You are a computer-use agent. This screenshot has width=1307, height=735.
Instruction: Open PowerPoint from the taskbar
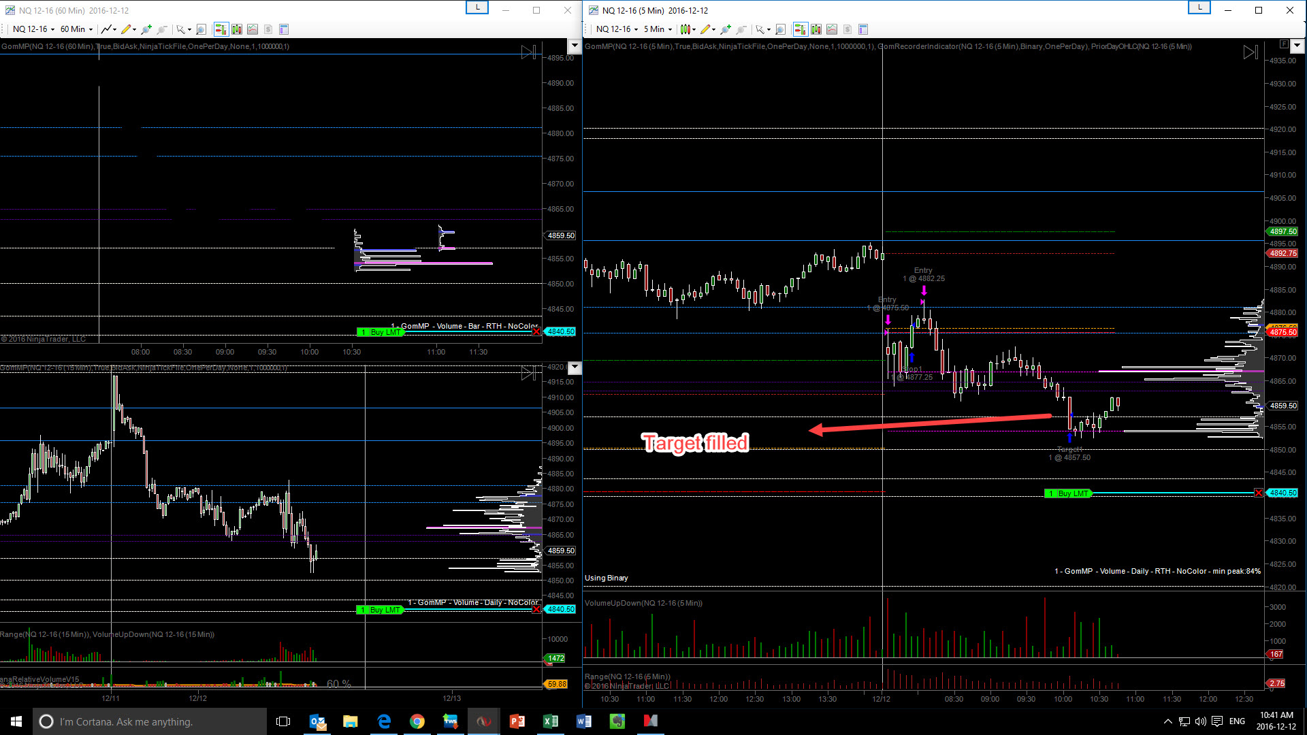click(517, 721)
